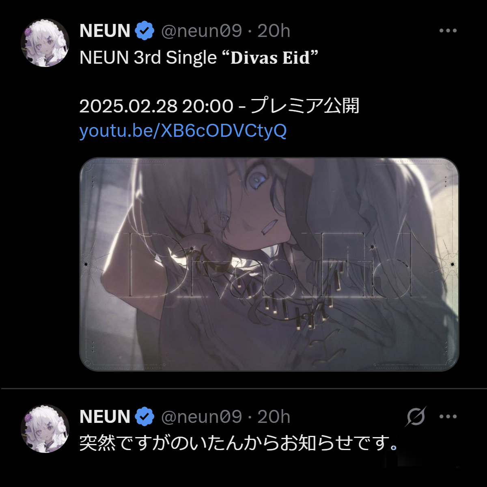Open the Divas Eid video thumbnail
The image size is (487, 487).
pos(269,264)
